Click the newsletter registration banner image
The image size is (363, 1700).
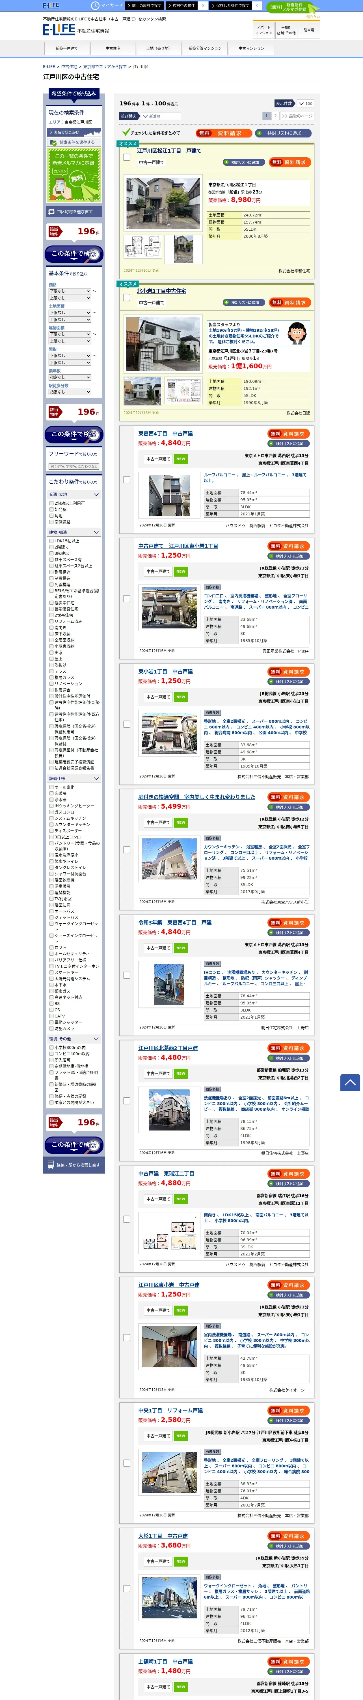pos(74,175)
